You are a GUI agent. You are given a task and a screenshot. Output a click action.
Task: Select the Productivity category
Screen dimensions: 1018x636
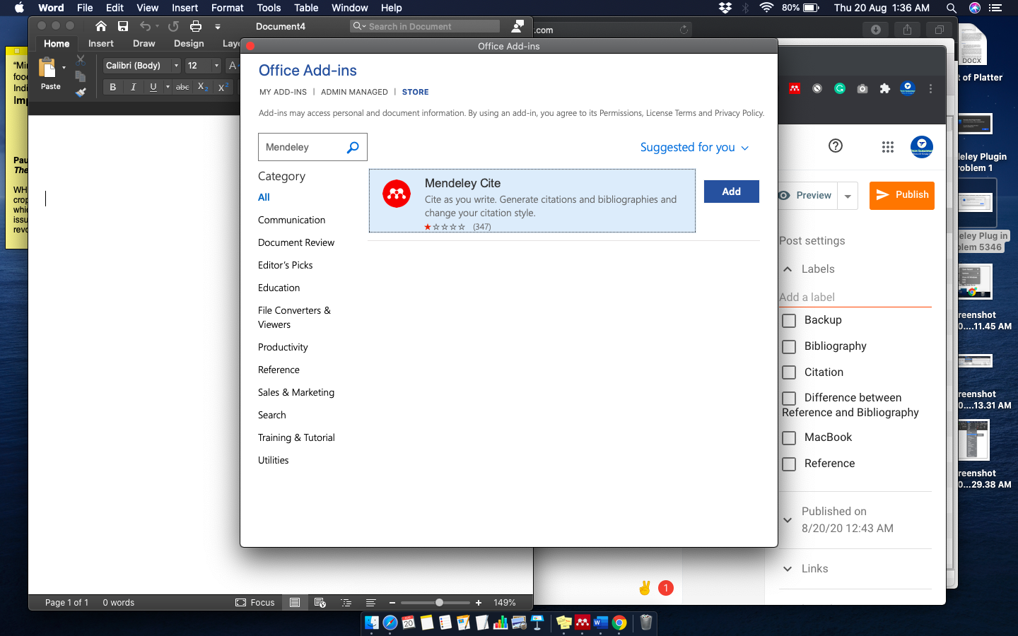pos(283,347)
